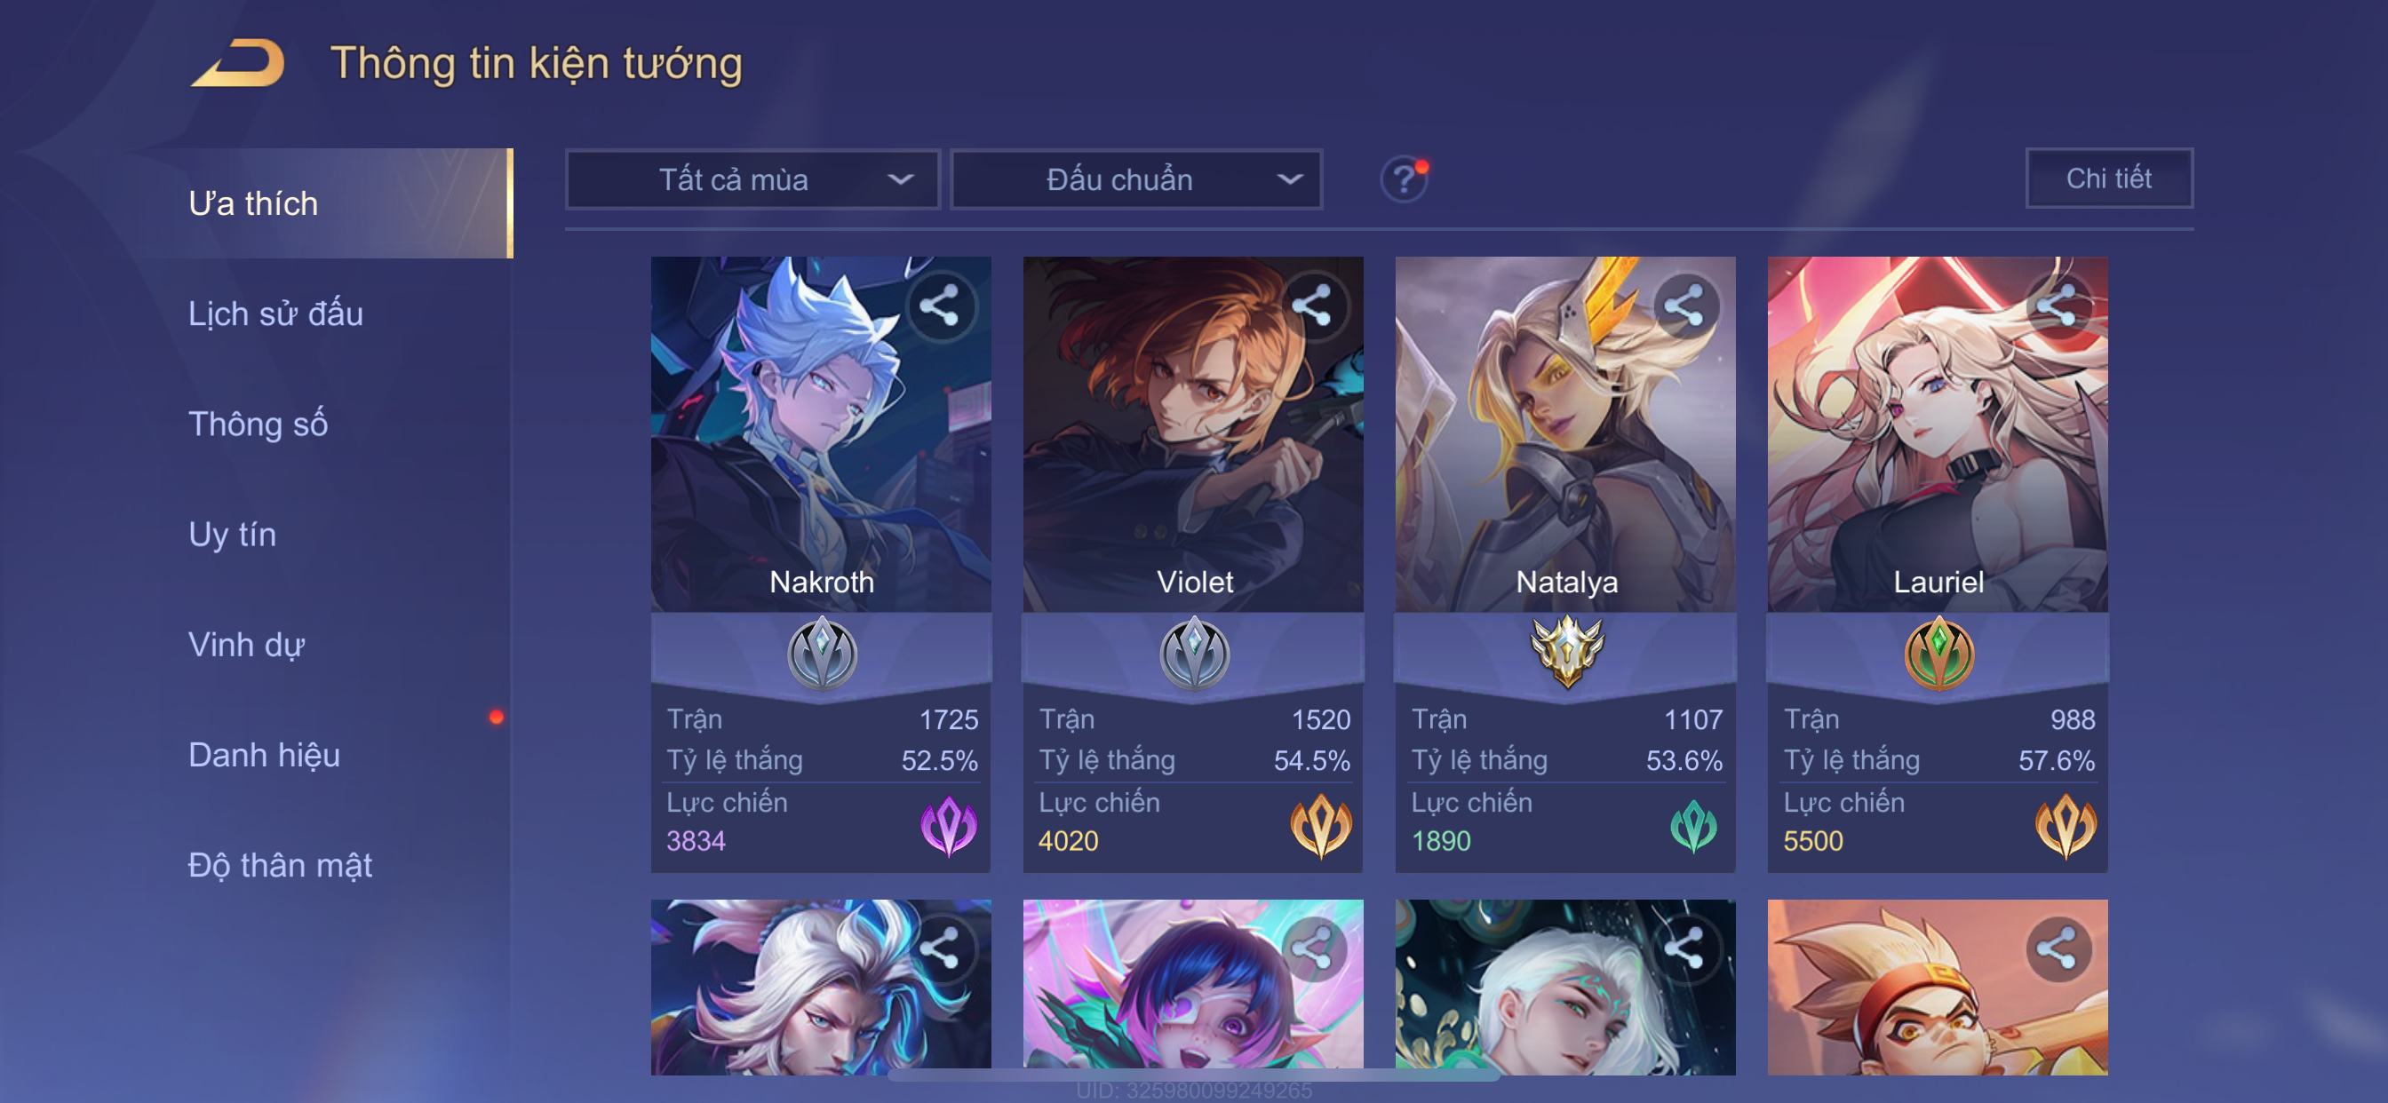2388x1103 pixels.
Task: Open the question mark help icon
Action: (1404, 179)
